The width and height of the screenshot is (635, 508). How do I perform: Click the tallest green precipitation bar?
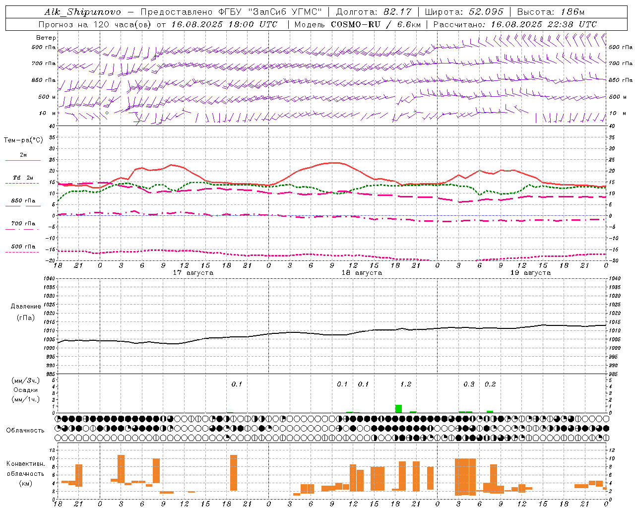coord(398,409)
